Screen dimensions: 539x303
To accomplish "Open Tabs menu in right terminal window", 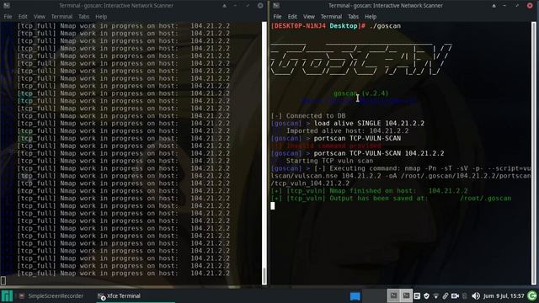I will click(354, 17).
